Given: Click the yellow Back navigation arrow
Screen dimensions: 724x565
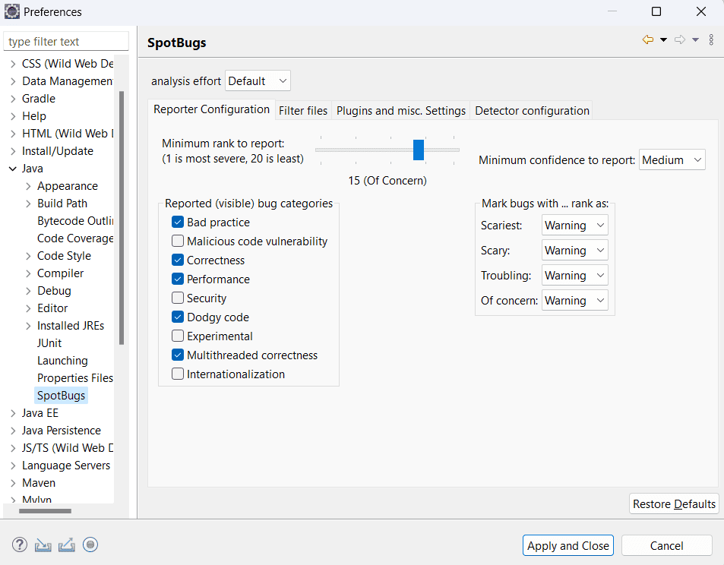Looking at the screenshot, I should point(647,40).
